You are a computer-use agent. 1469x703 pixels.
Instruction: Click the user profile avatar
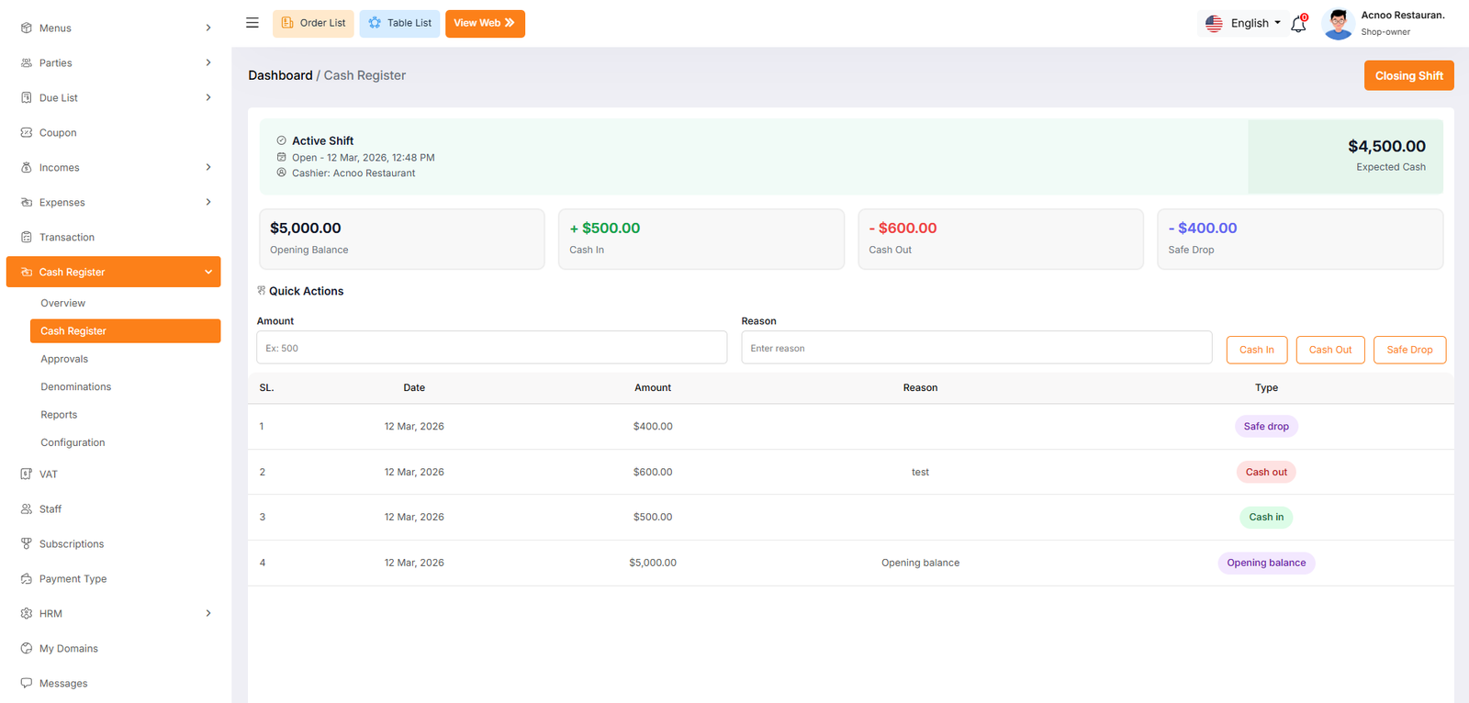[x=1338, y=24]
